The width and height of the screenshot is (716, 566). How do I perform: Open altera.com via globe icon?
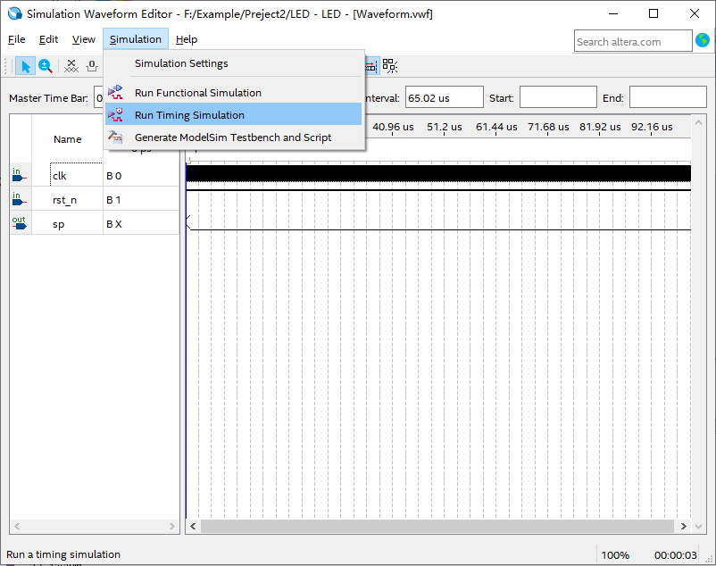[703, 40]
